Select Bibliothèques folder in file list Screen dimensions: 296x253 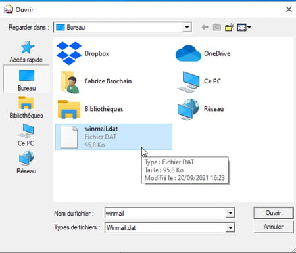pyautogui.click(x=69, y=109)
